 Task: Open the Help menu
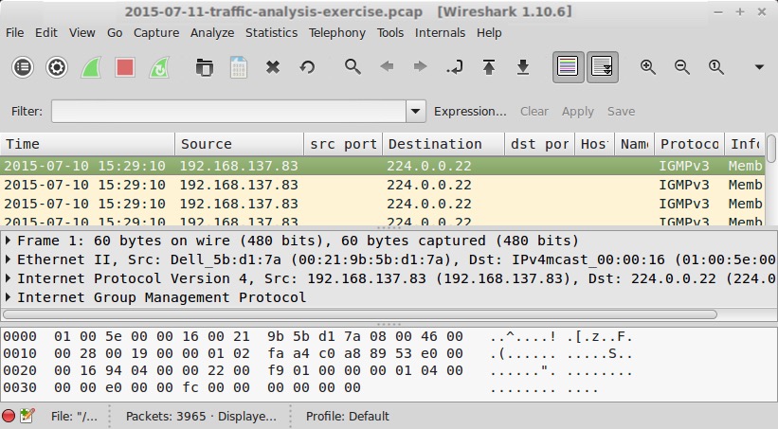point(489,33)
